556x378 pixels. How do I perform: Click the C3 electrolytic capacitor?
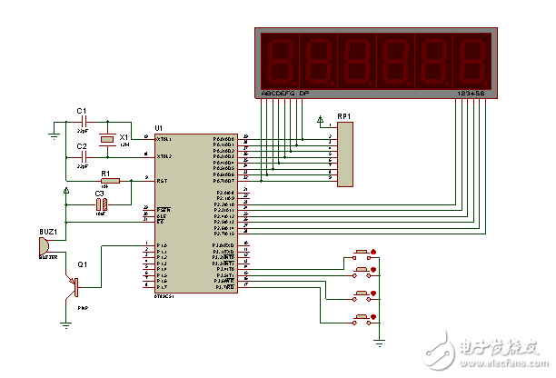[100, 204]
